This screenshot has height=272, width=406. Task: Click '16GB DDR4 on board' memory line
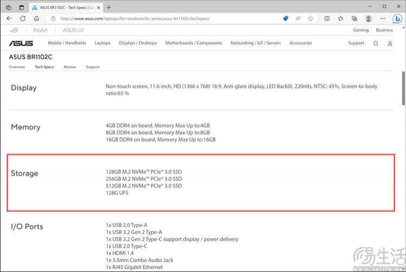[161, 140]
